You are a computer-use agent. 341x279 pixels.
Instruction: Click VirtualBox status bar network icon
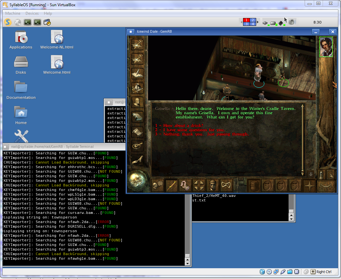[276, 272]
